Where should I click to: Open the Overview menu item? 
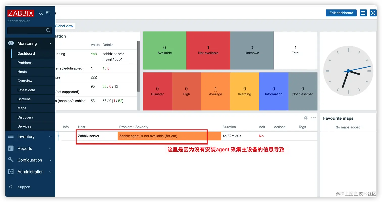(x=33, y=81)
